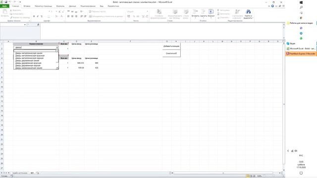Switch to the Разработчик tab
The width and height of the screenshot is (317, 178).
point(113,6)
